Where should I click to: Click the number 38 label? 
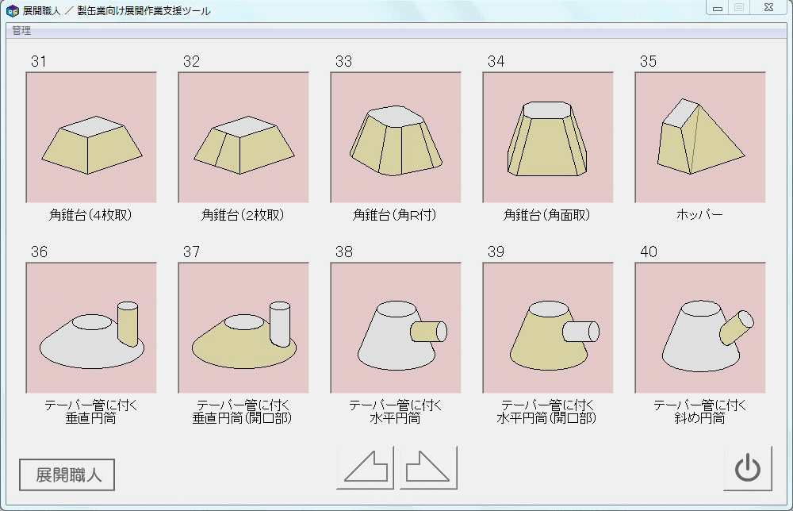tap(344, 252)
